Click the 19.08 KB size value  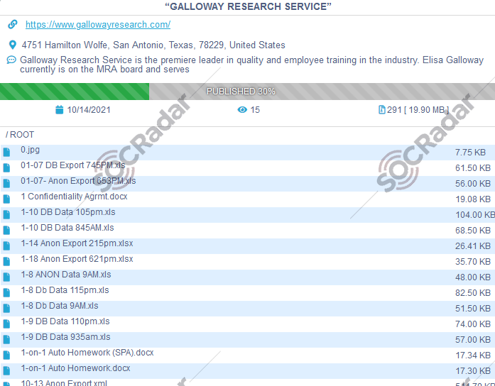tap(472, 199)
